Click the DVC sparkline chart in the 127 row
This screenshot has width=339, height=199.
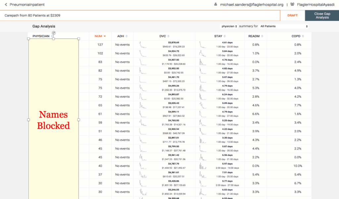143,45
